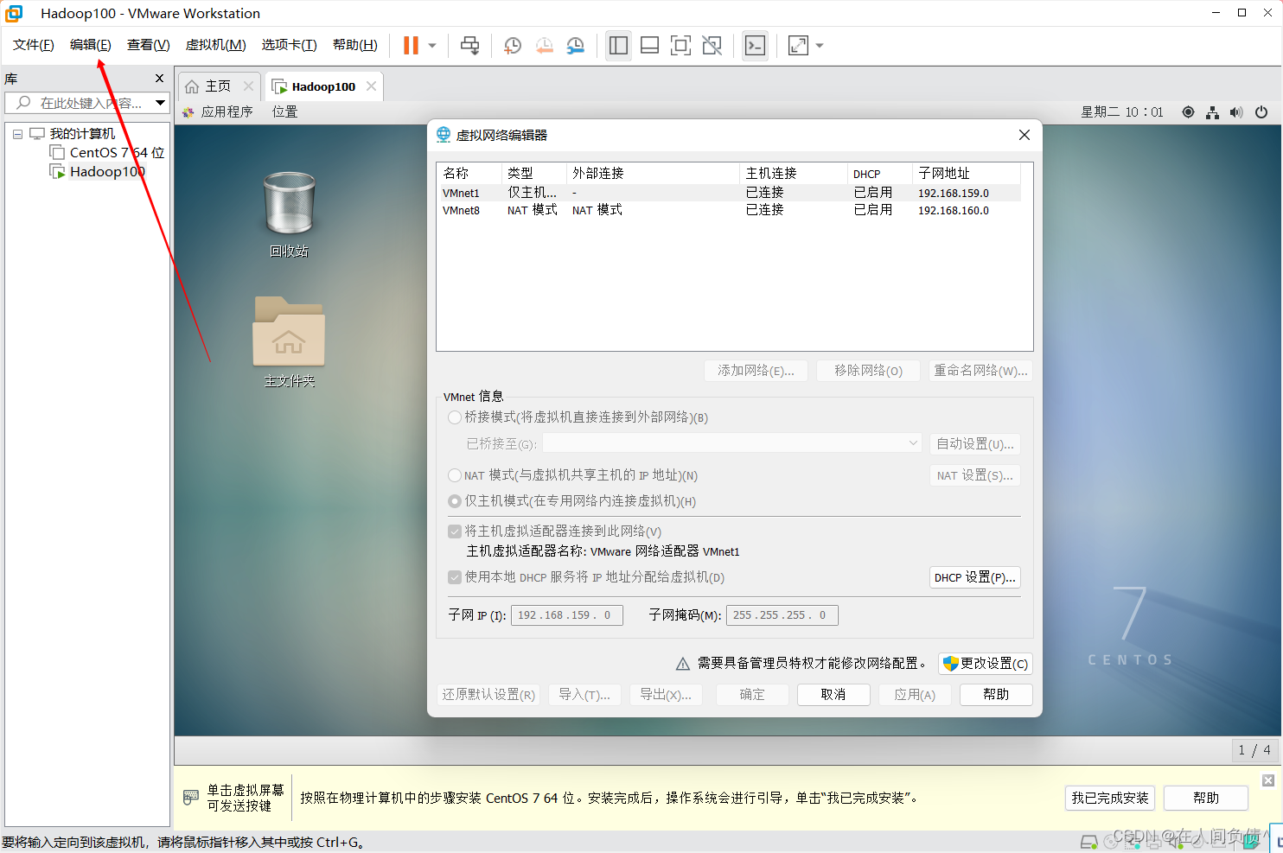Click the power icon on the guest desktop
This screenshot has height=853, width=1283.
[x=1261, y=111]
